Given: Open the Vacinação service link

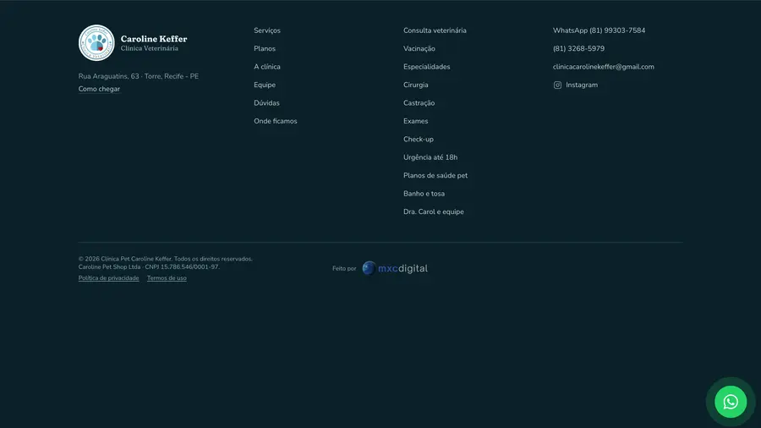Looking at the screenshot, I should click(x=419, y=48).
